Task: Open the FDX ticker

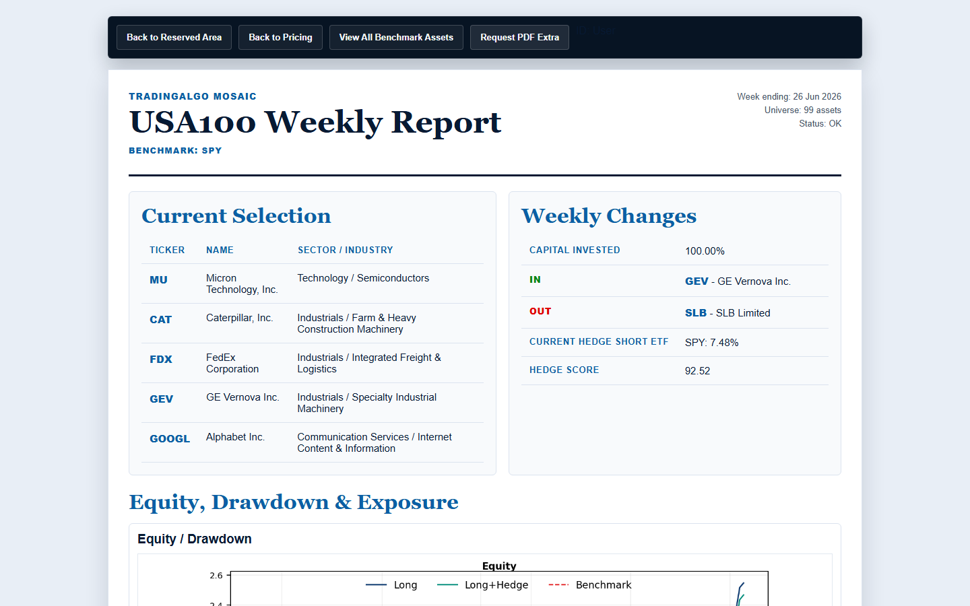Action: click(x=161, y=360)
